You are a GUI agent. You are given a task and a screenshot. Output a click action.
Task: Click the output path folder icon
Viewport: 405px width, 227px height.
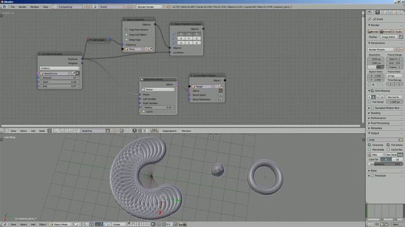tap(401, 139)
